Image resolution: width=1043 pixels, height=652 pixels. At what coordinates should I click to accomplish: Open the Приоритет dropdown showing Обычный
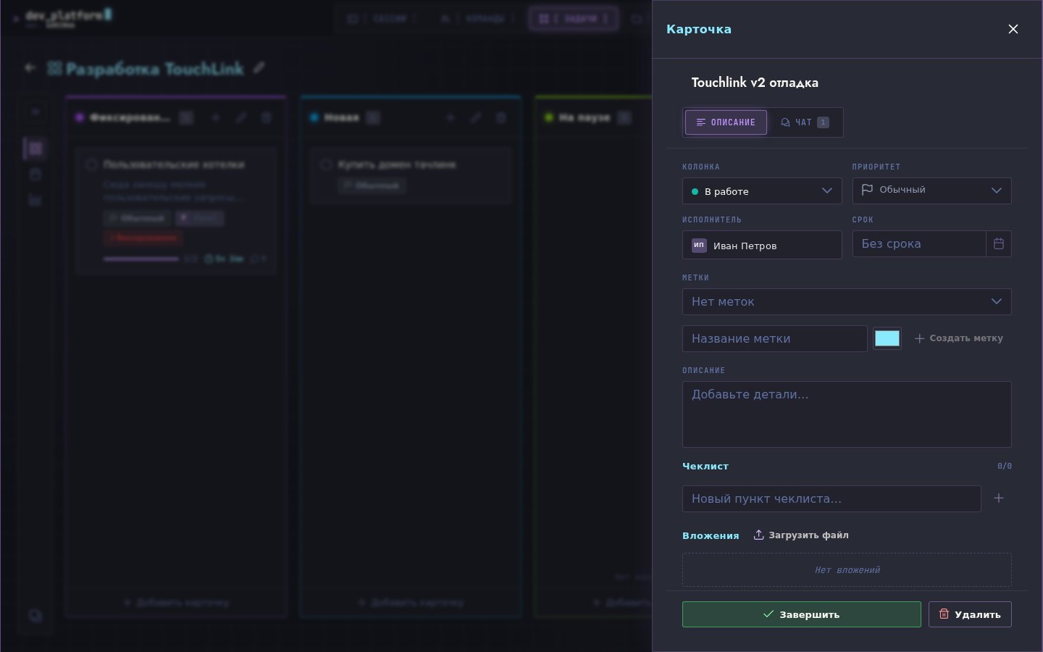[x=931, y=191]
